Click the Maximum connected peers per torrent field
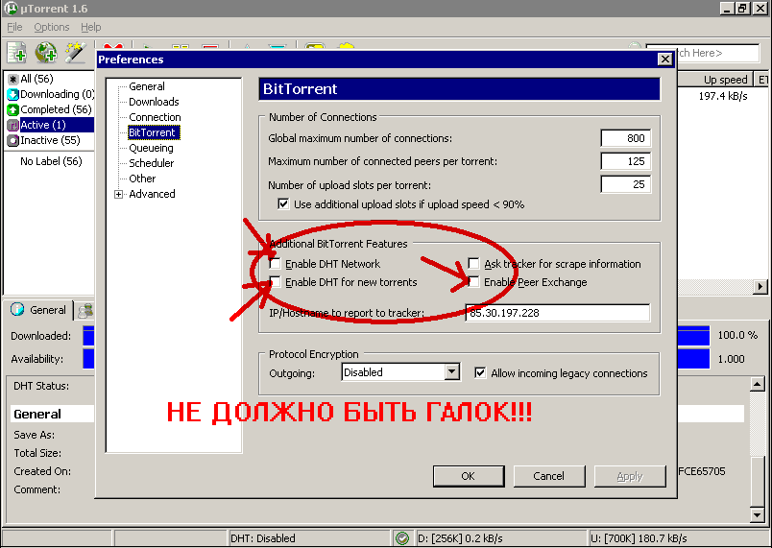The height and width of the screenshot is (548, 772). [x=626, y=161]
